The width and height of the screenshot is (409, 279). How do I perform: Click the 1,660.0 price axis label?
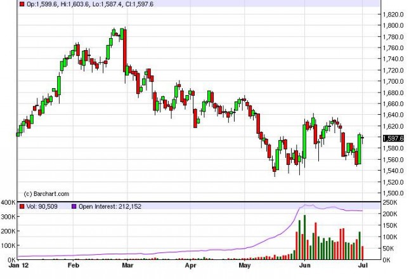point(393,104)
